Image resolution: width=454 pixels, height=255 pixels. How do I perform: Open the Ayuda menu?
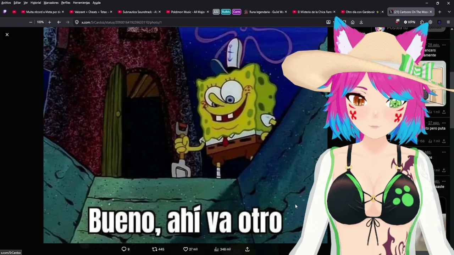(96, 2)
